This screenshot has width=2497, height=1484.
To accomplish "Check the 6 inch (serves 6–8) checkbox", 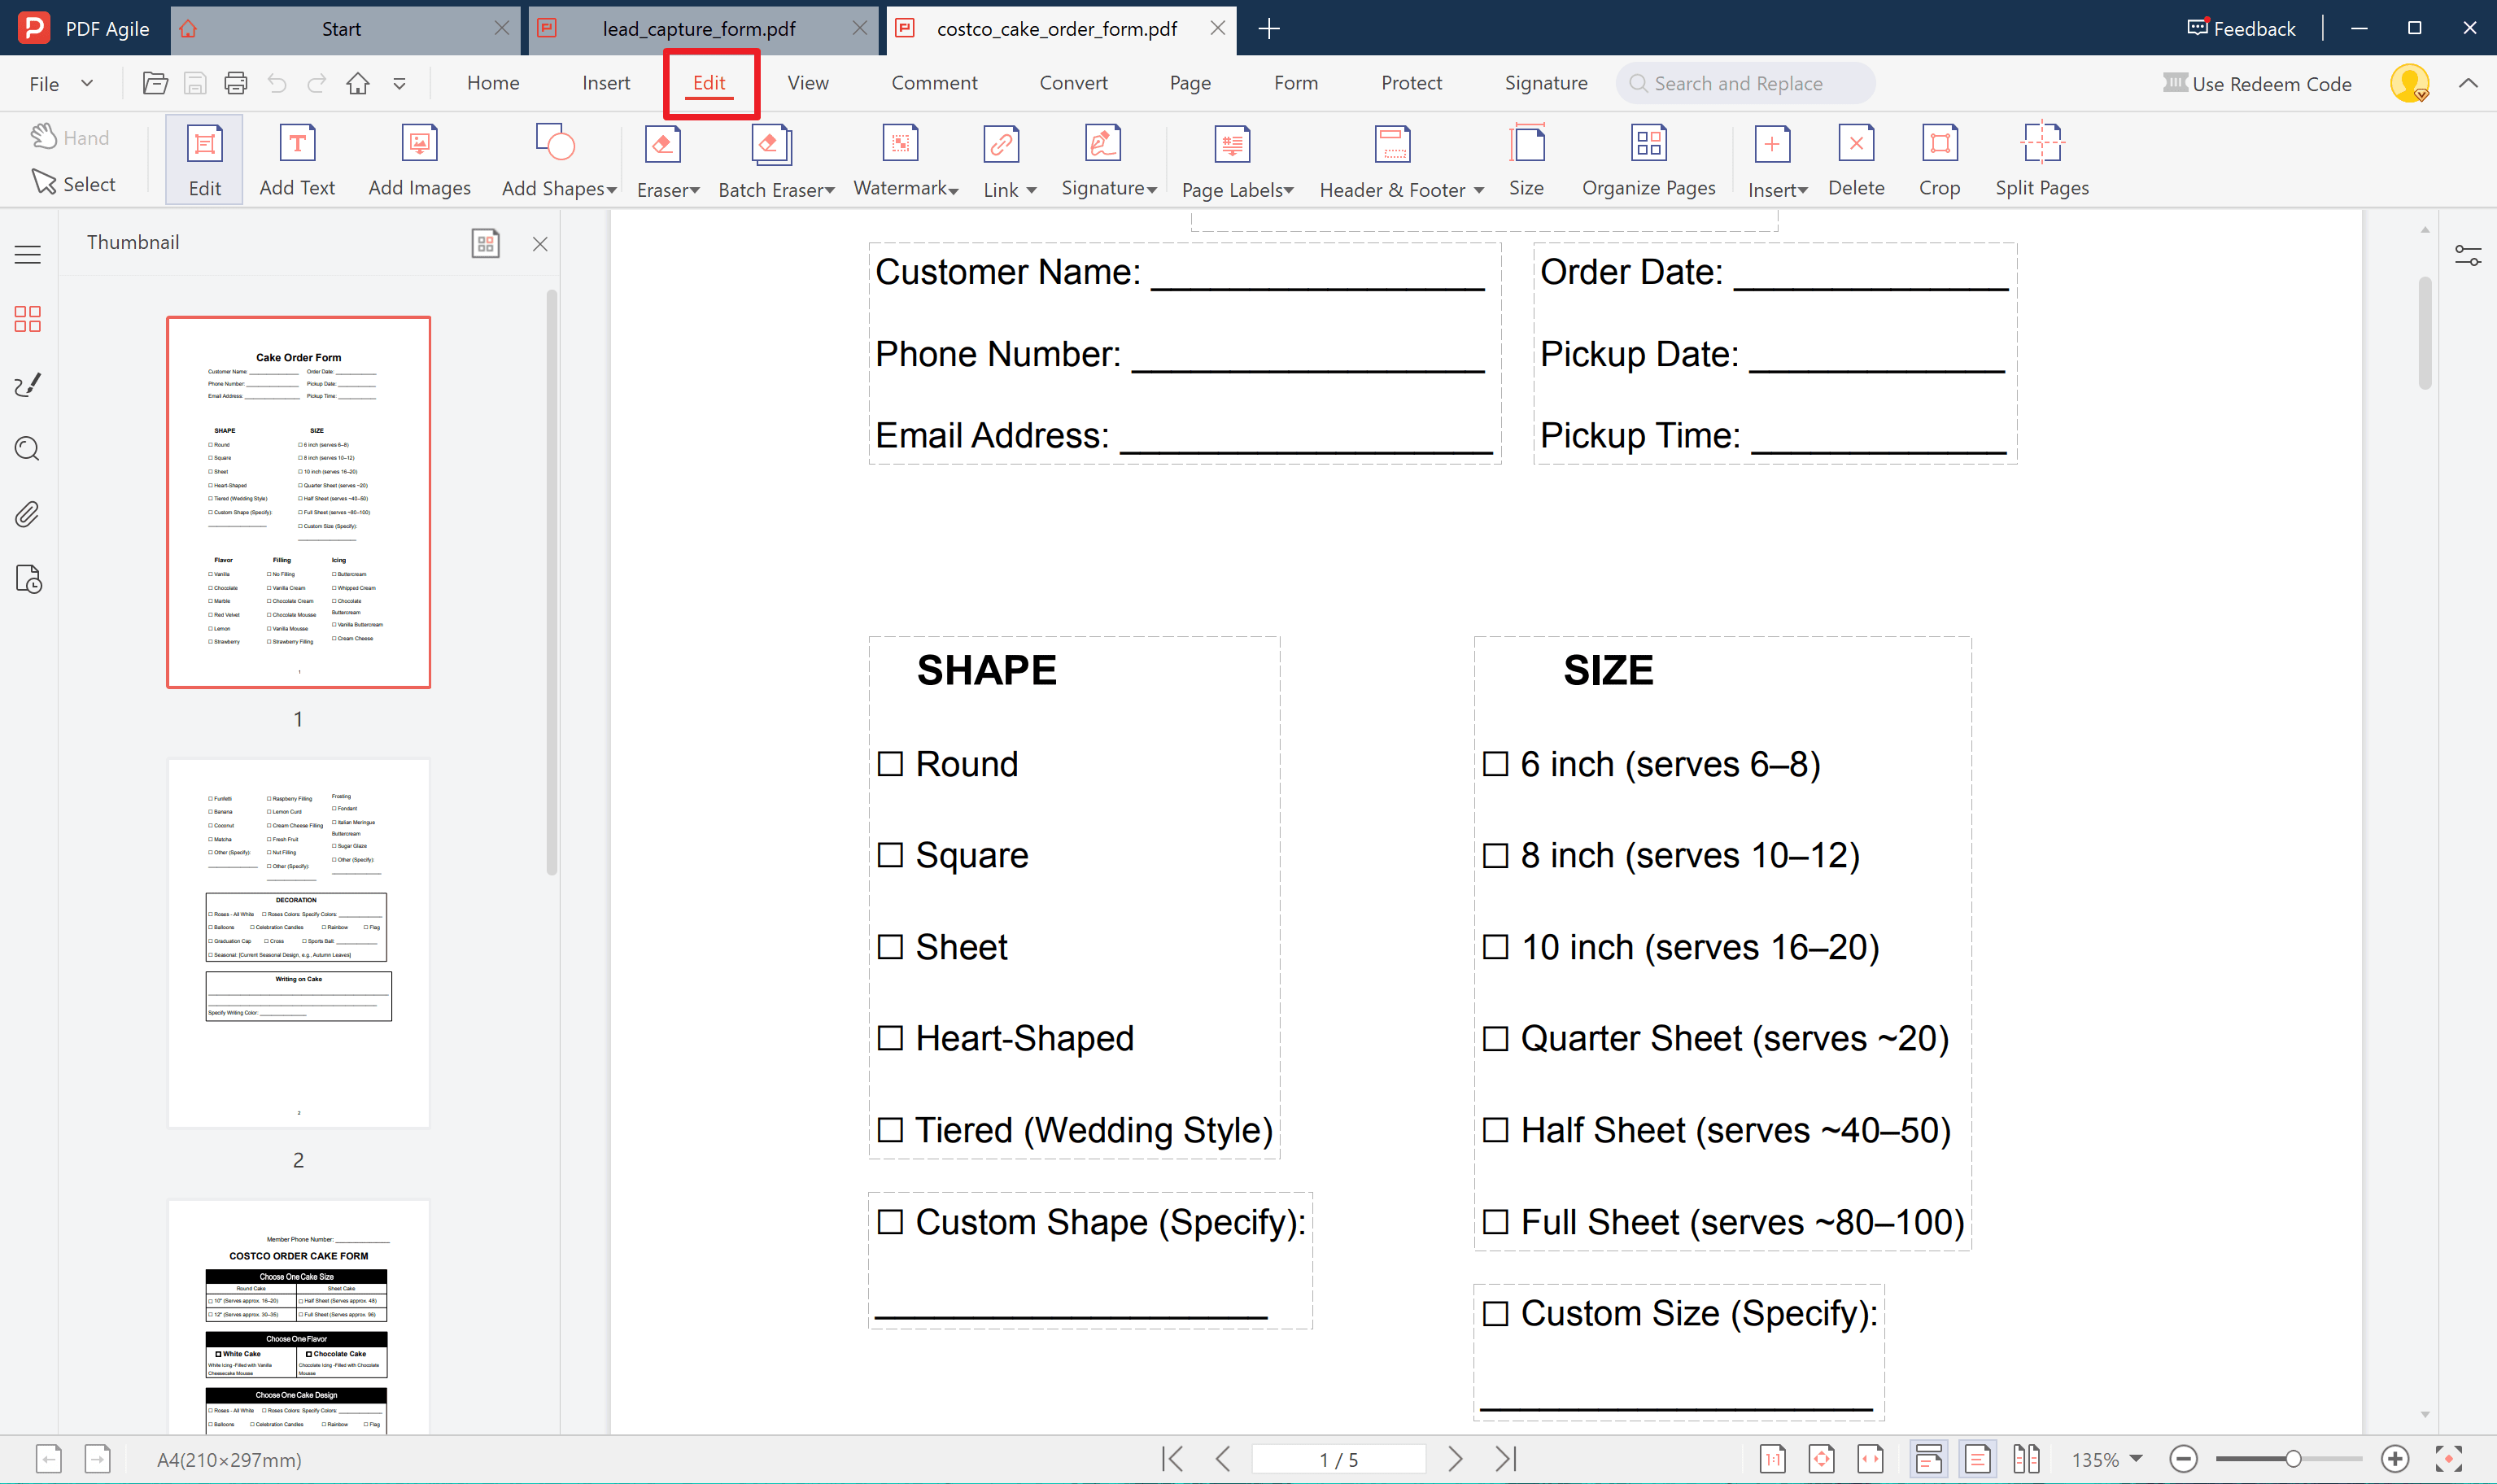I will pos(1495,763).
